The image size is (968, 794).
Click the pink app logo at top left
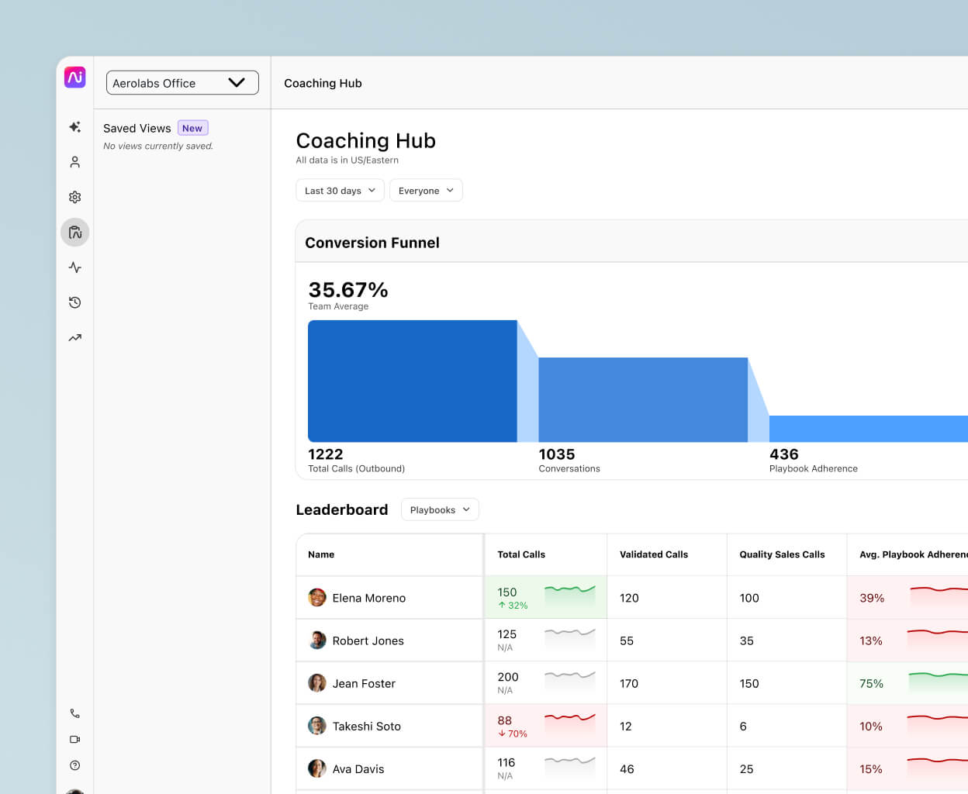pyautogui.click(x=74, y=77)
